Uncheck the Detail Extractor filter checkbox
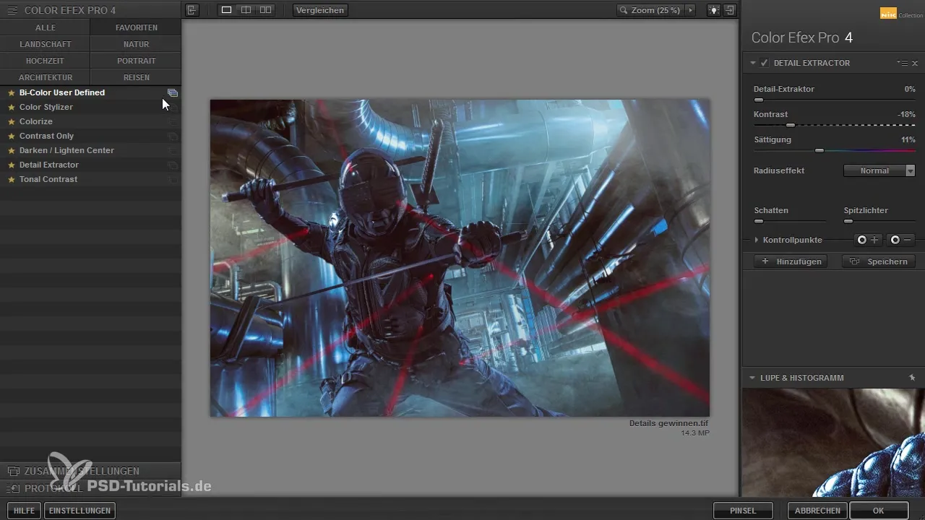Image resolution: width=925 pixels, height=520 pixels. point(764,63)
